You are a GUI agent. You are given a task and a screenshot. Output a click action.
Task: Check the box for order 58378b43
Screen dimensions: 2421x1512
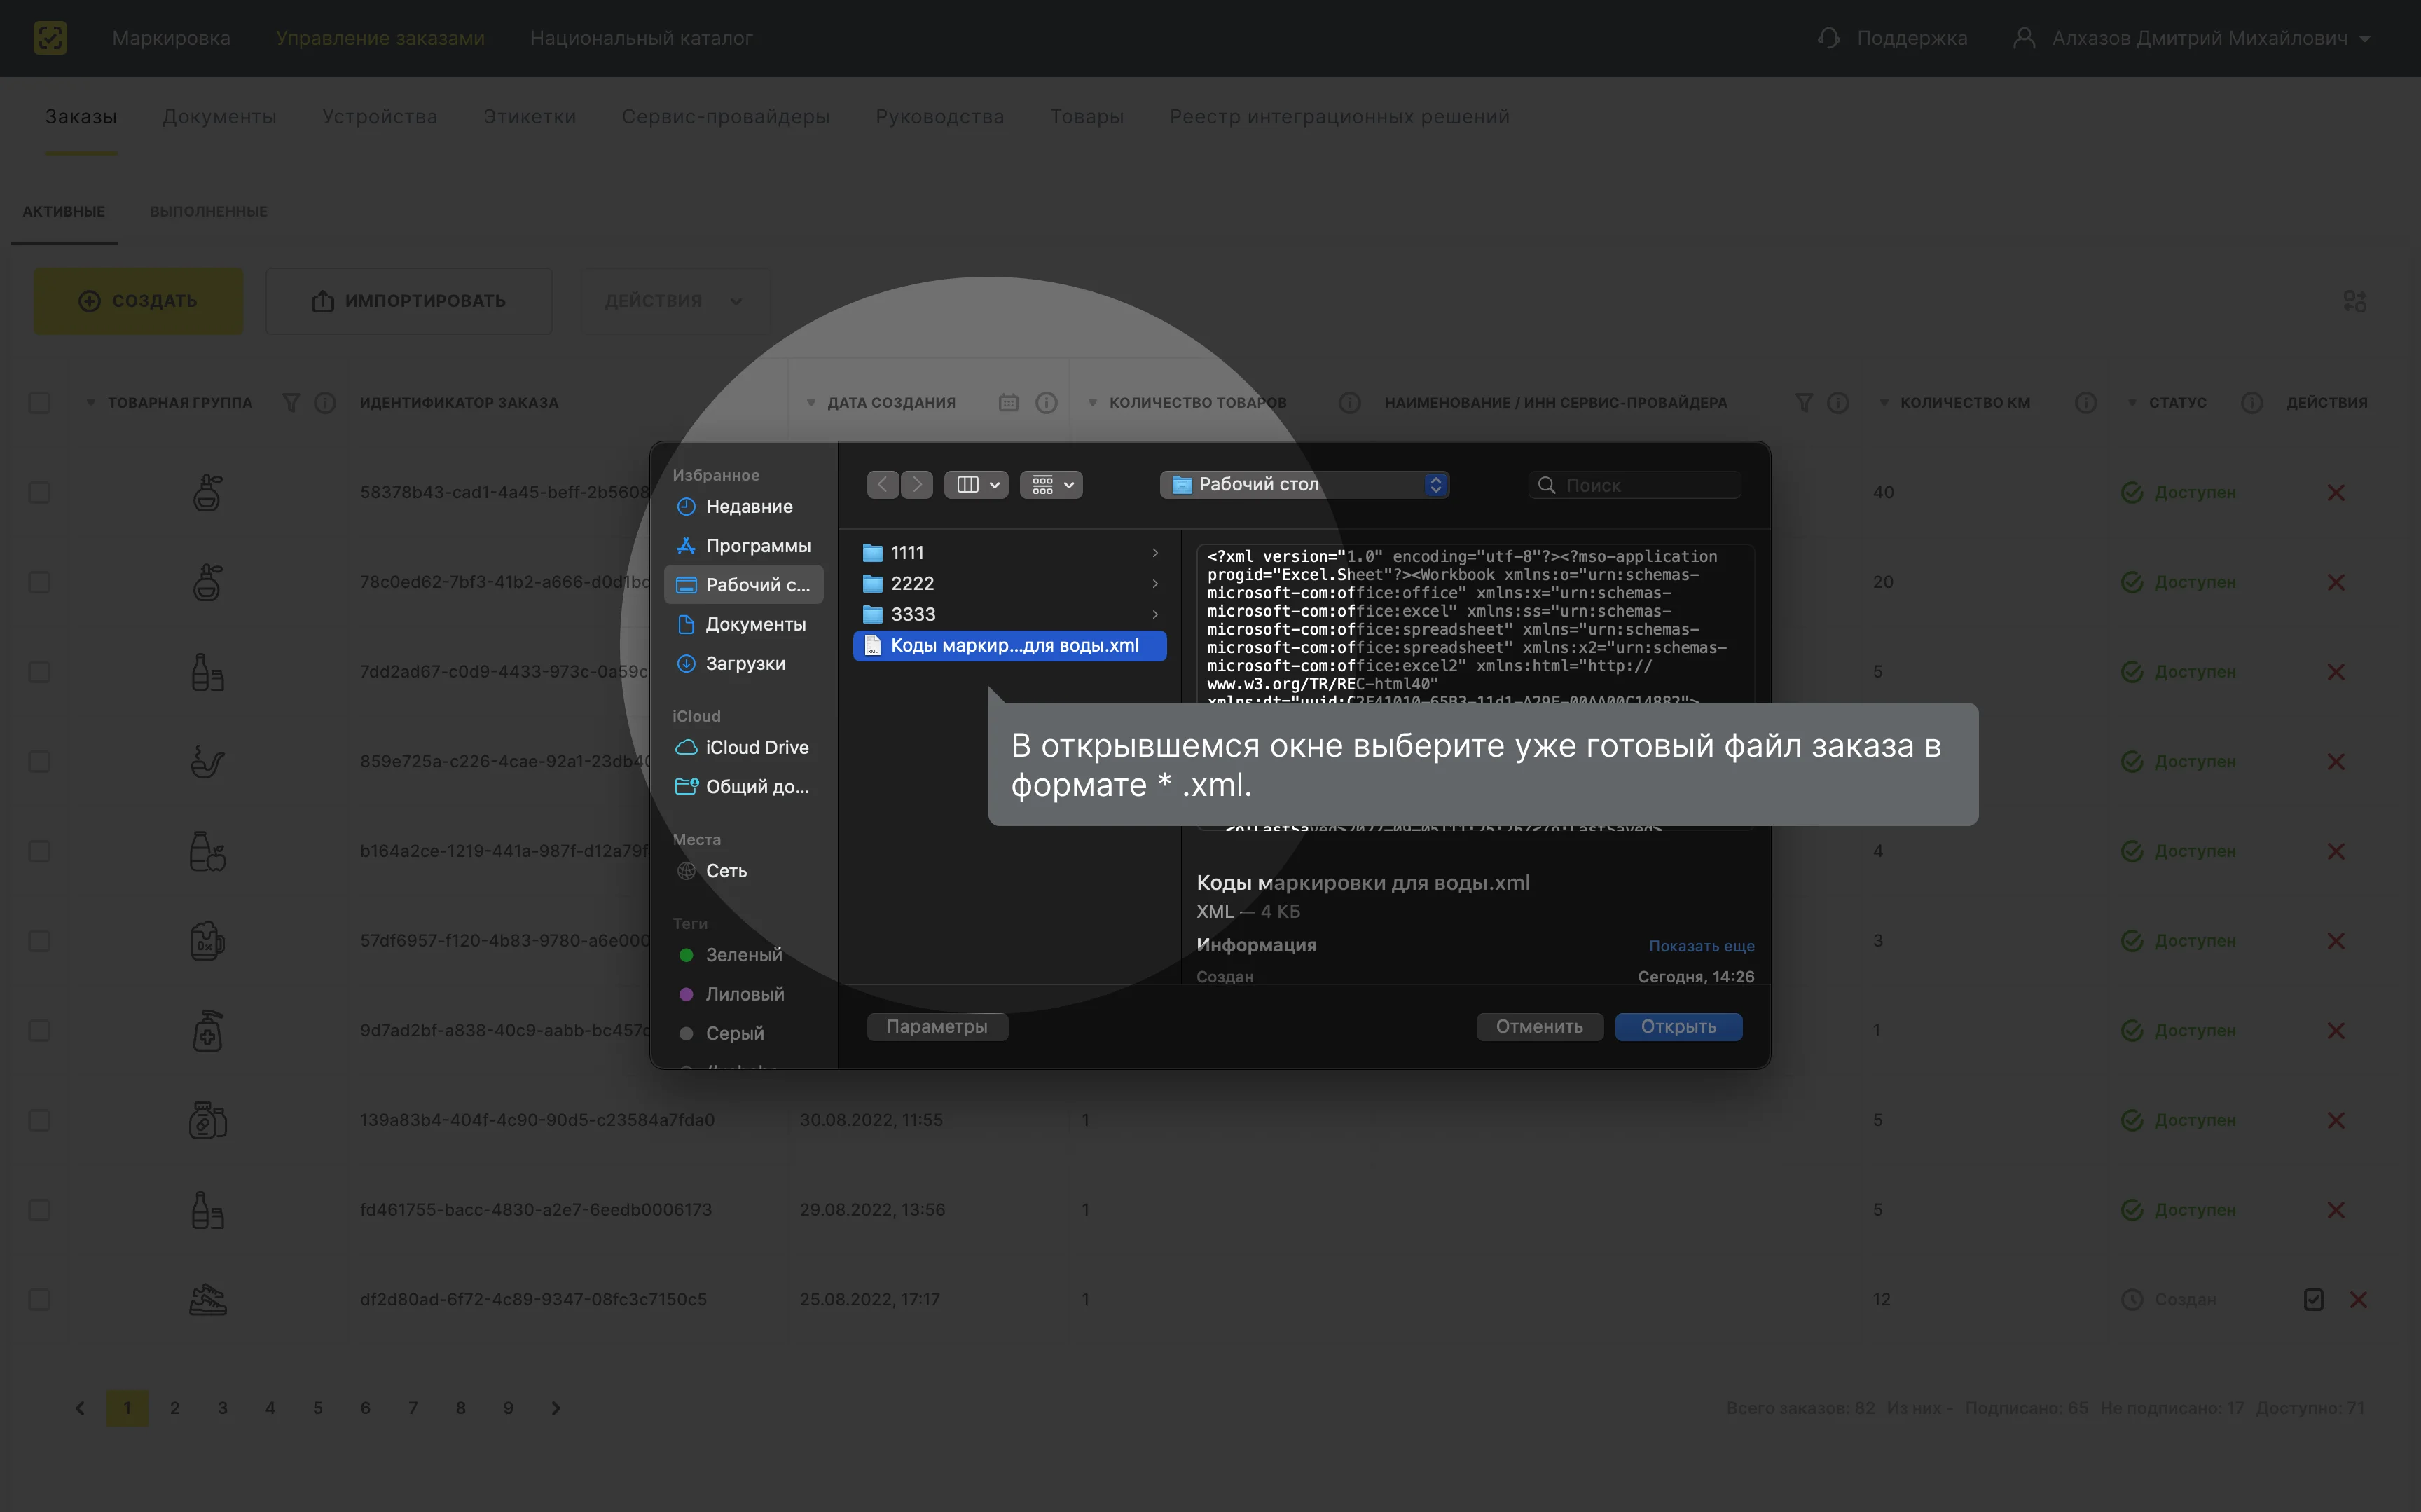[39, 492]
